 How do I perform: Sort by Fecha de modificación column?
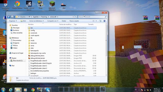(66, 24)
